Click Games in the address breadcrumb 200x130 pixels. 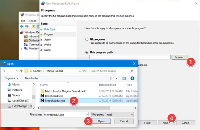[x=37, y=71]
